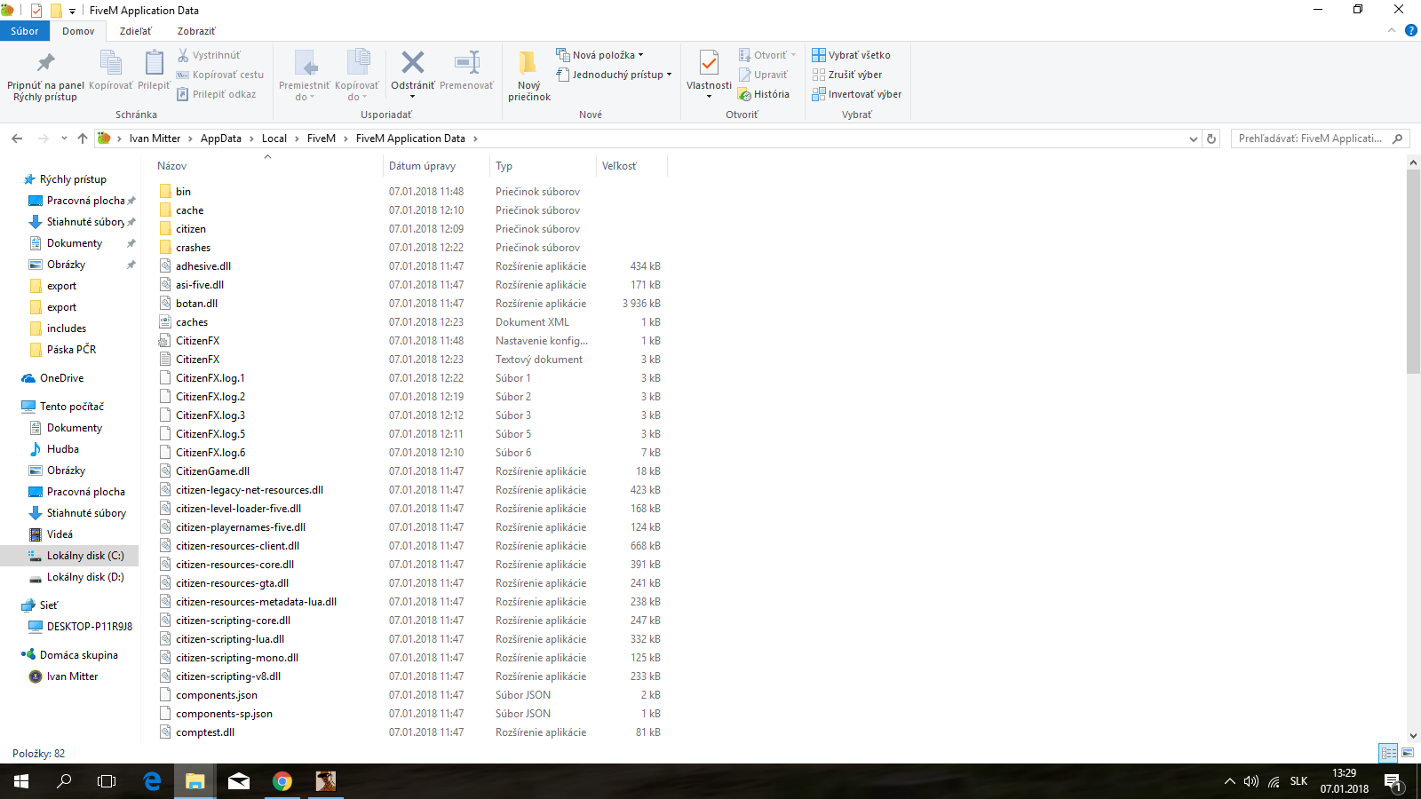This screenshot has width=1421, height=799.
Task: Open Domáca skupina in sidebar
Action: [x=78, y=655]
